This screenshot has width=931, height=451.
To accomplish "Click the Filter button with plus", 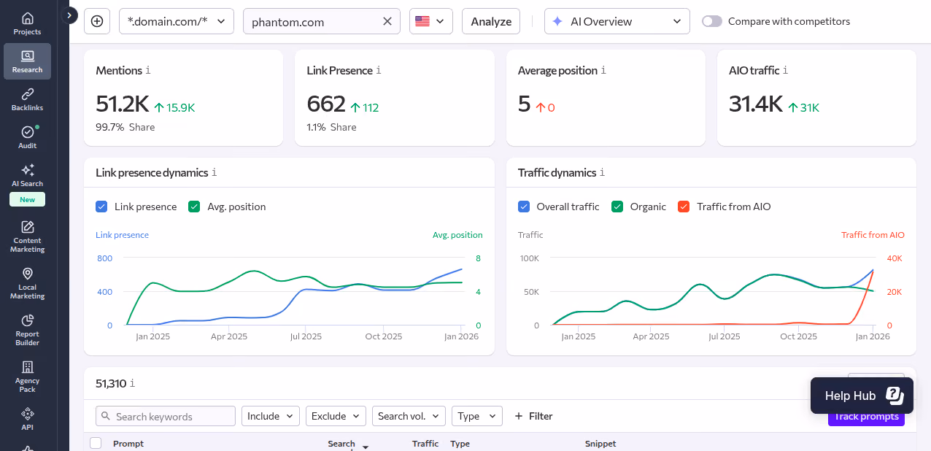I will pyautogui.click(x=533, y=416).
